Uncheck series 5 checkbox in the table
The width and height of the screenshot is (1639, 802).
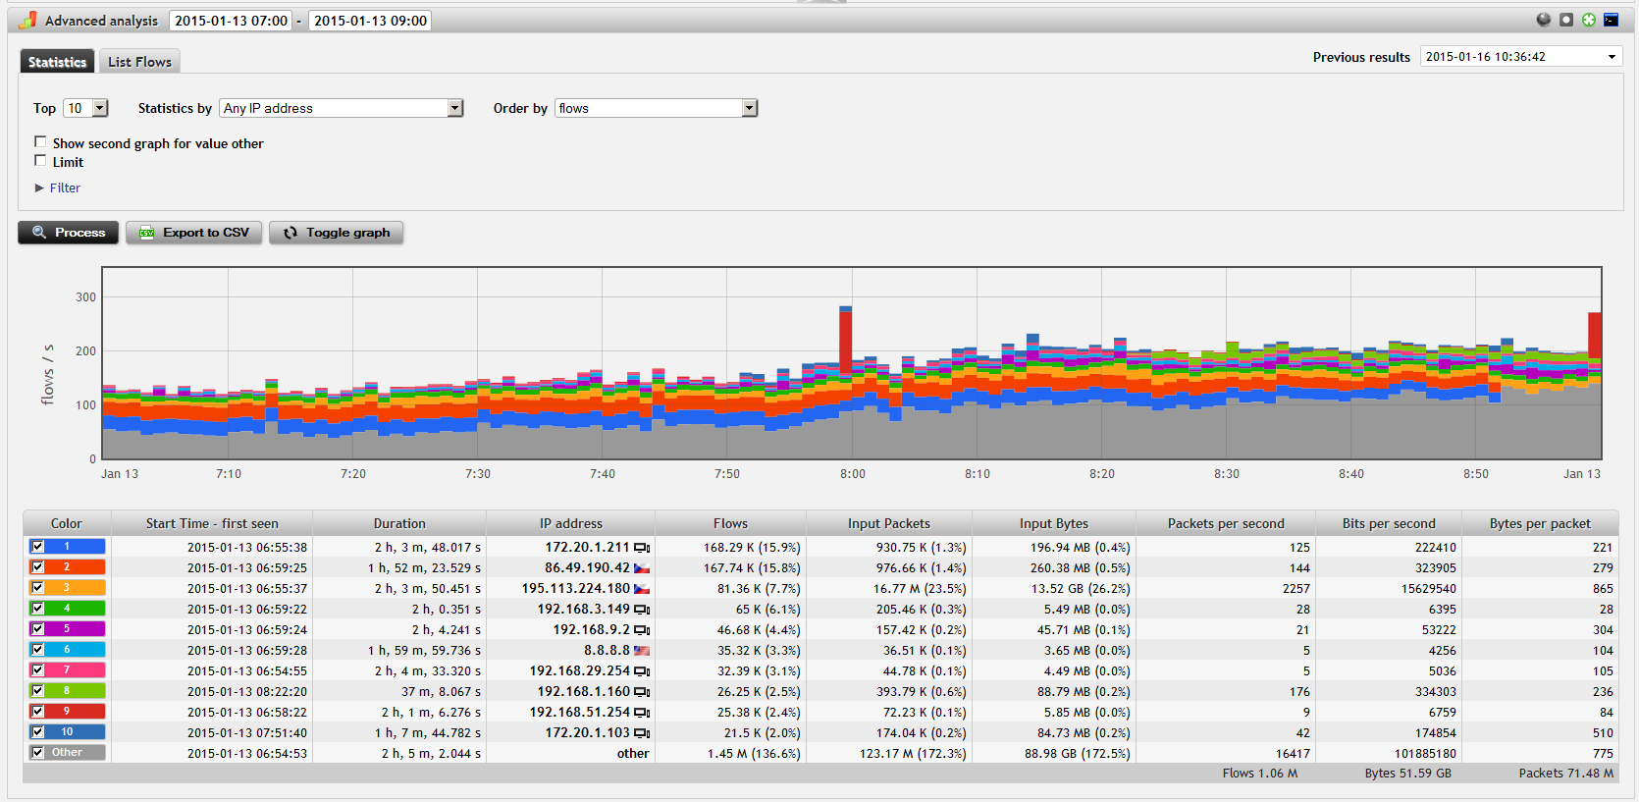click(x=37, y=628)
